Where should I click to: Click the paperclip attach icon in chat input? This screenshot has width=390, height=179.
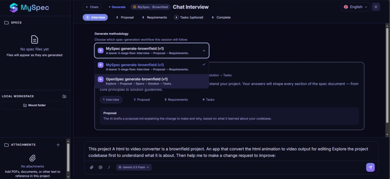(92, 167)
